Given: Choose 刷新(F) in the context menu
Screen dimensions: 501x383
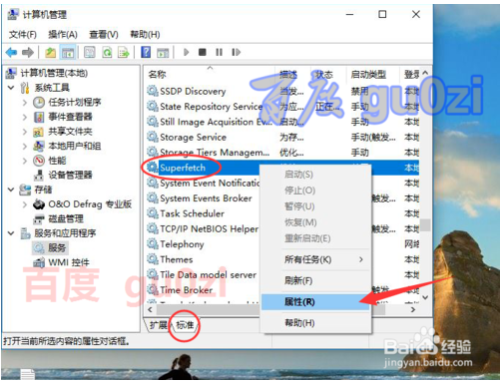Looking at the screenshot, I should (315, 281).
